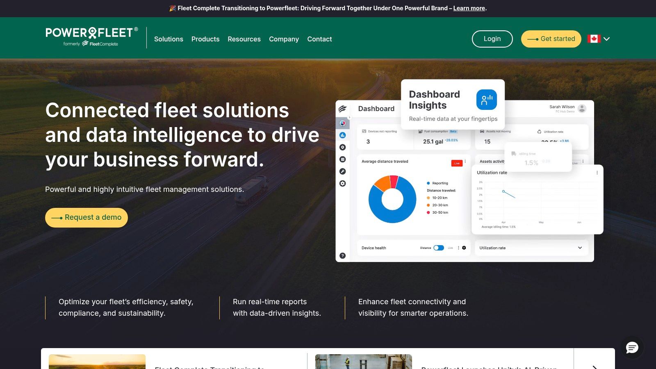Click the data point on Utilization rate line chart
The height and width of the screenshot is (369, 656).
[503, 191]
